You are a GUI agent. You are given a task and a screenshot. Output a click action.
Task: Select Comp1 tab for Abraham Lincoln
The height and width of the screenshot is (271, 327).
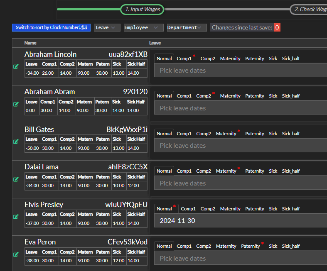[x=184, y=59]
